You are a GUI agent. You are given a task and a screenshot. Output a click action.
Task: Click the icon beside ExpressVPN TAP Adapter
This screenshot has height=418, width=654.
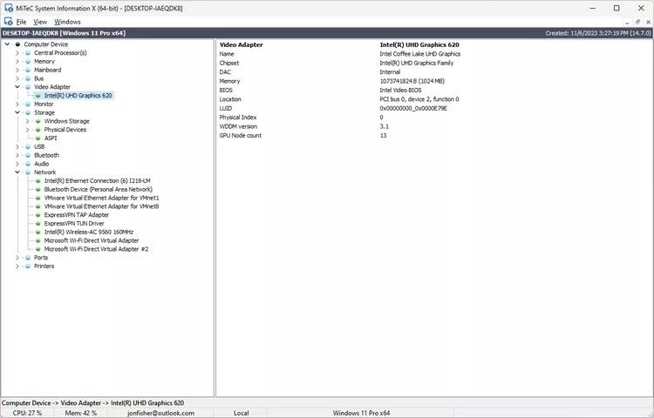(37, 215)
